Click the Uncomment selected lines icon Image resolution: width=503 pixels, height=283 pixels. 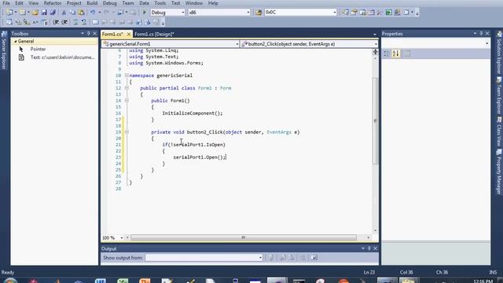(x=84, y=22)
